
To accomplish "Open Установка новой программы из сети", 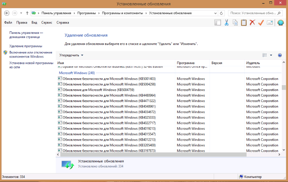I will pos(31,65).
